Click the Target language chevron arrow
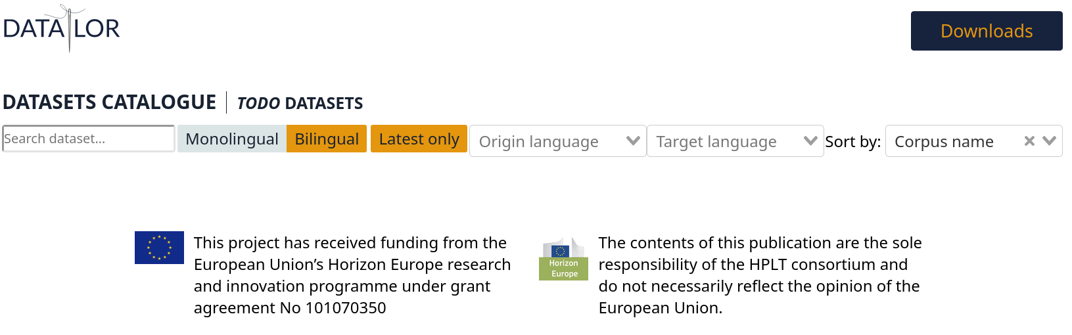The height and width of the screenshot is (335, 1072). [810, 141]
